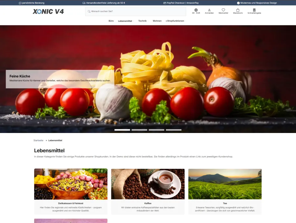Image resolution: width=296 pixels, height=223 pixels.
Task: Click the 'persönliche Beratung' top bar text
Action: coord(33,3)
